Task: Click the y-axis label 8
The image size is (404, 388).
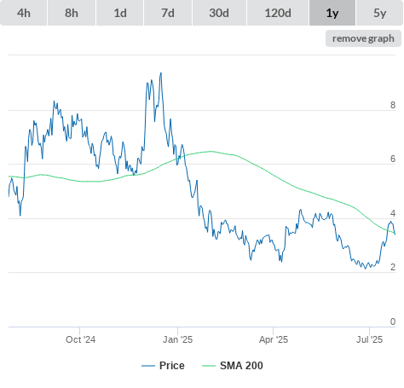Action: [393, 105]
